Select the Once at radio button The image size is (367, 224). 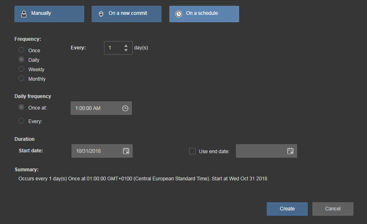[21, 107]
